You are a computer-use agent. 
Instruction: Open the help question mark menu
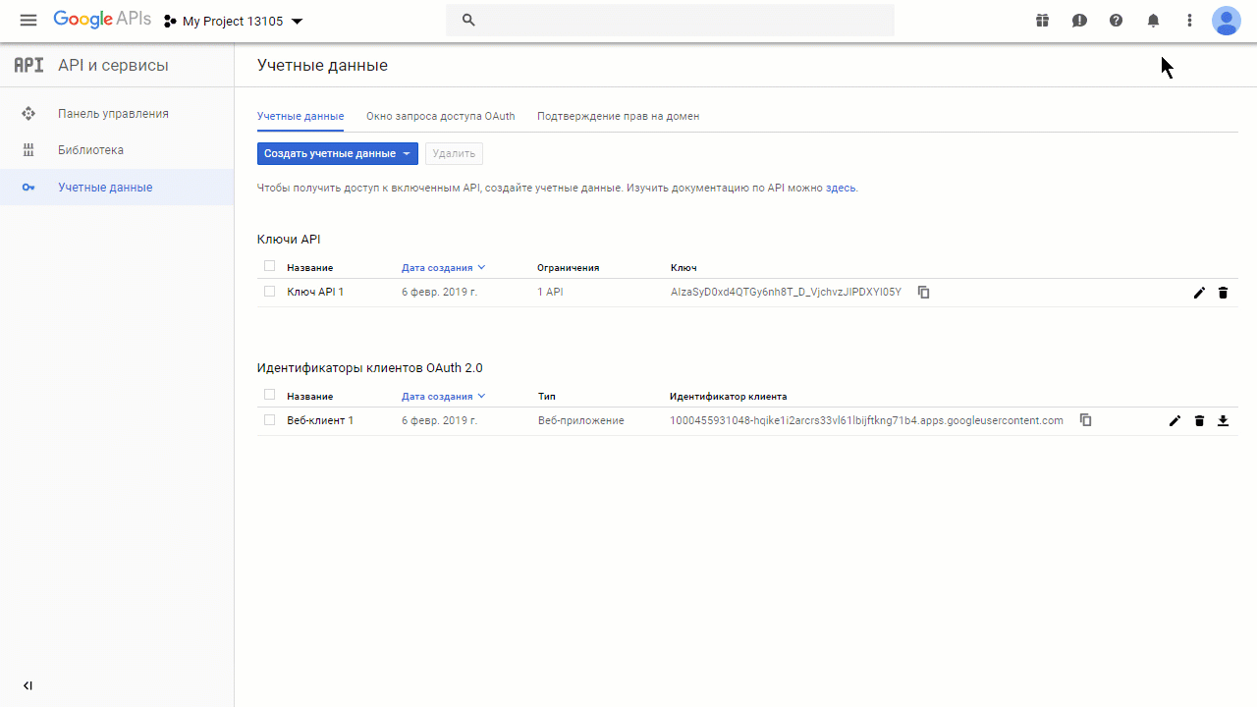pos(1116,21)
